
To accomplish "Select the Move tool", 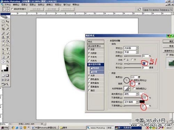I will coord(8,21).
